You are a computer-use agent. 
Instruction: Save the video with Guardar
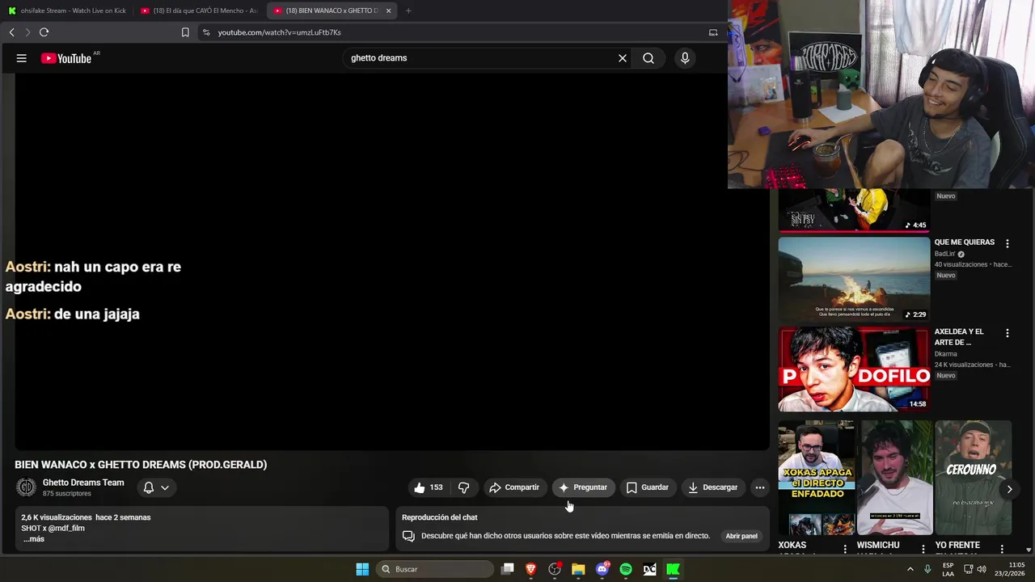(x=648, y=487)
